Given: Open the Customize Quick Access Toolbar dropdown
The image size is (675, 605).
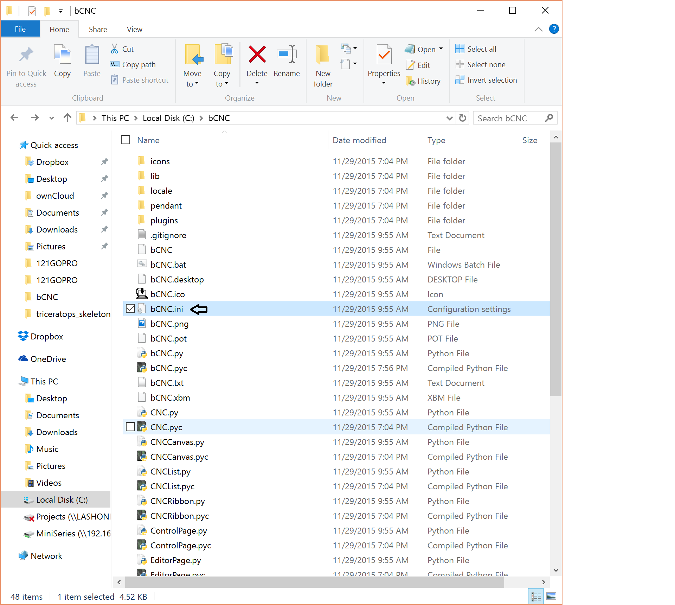Looking at the screenshot, I should click(x=60, y=11).
